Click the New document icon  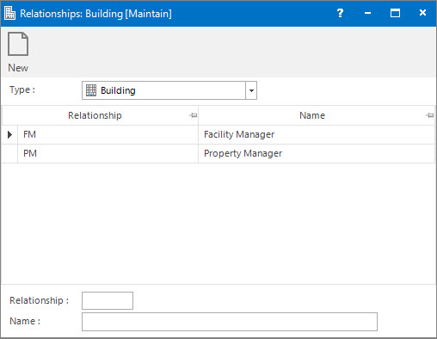pyautogui.click(x=18, y=44)
